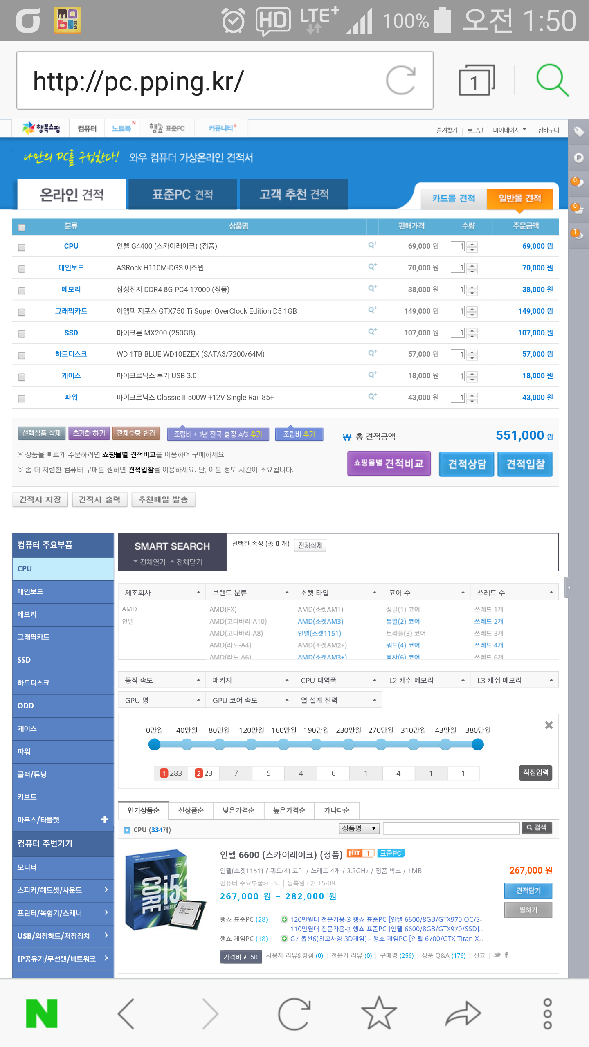The image size is (589, 1047).
Task: Open the 상품명 search field dropdown
Action: click(359, 829)
